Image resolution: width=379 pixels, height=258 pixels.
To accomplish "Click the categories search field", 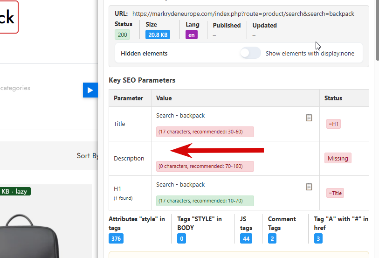I will pos(41,88).
